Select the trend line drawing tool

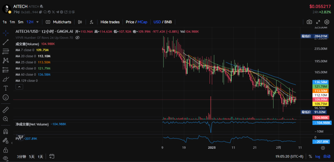(5, 42)
